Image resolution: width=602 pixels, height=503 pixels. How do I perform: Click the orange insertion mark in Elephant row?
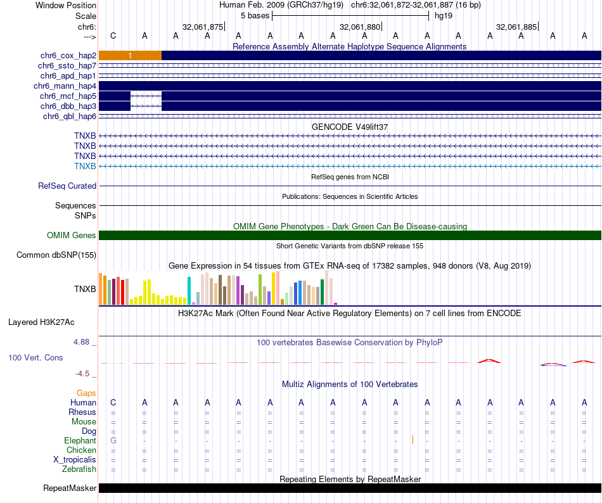(x=413, y=440)
